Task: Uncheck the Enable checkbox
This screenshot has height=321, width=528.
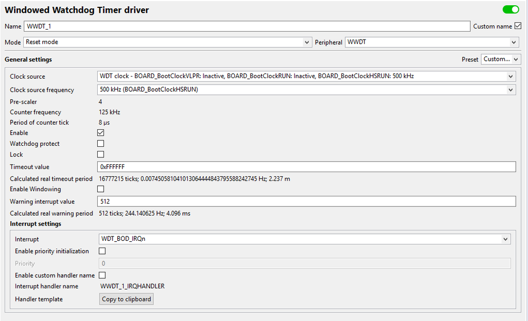Action: pyautogui.click(x=100, y=133)
